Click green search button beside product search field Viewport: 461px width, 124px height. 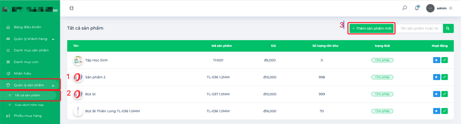pyautogui.click(x=448, y=28)
